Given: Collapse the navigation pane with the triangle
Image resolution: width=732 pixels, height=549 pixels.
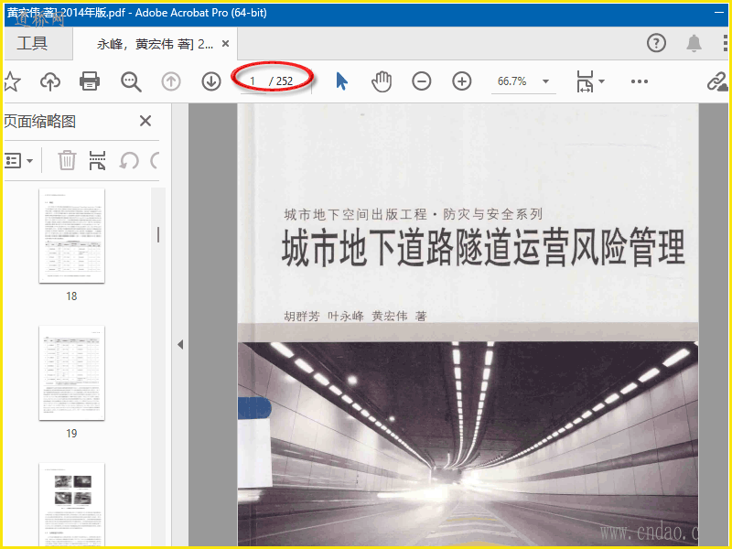Looking at the screenshot, I should (x=180, y=345).
